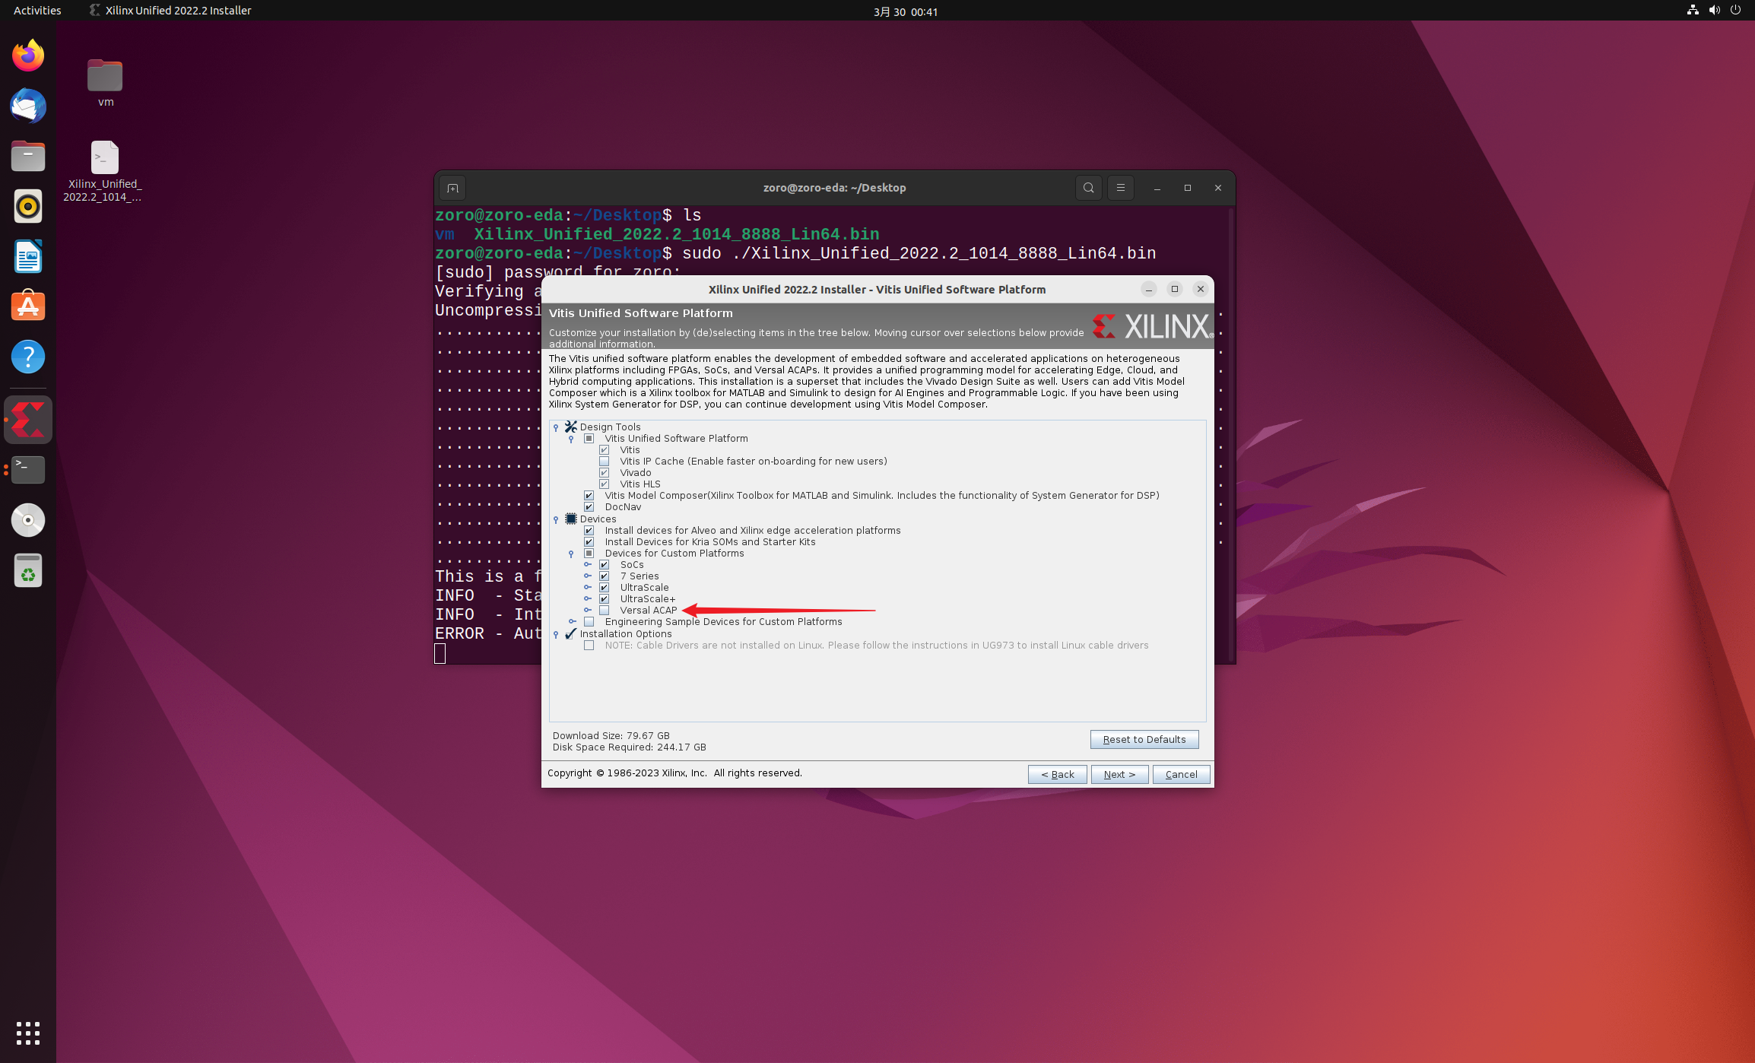Uncheck the 7 Series checkbox
Screen dimensions: 1755x1063
(605, 576)
